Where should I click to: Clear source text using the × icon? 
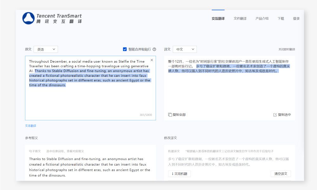click(152, 60)
